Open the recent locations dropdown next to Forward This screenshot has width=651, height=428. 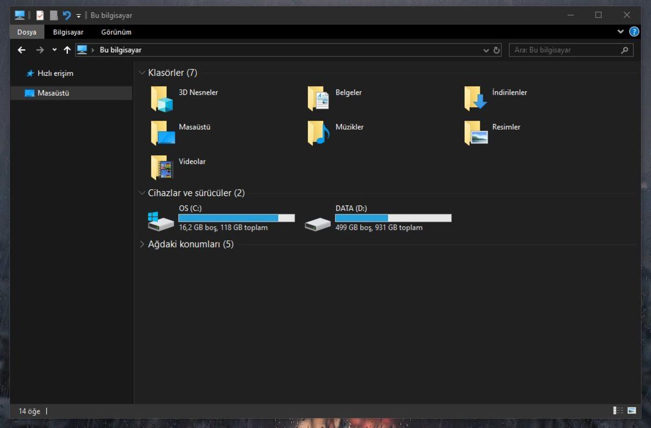54,49
